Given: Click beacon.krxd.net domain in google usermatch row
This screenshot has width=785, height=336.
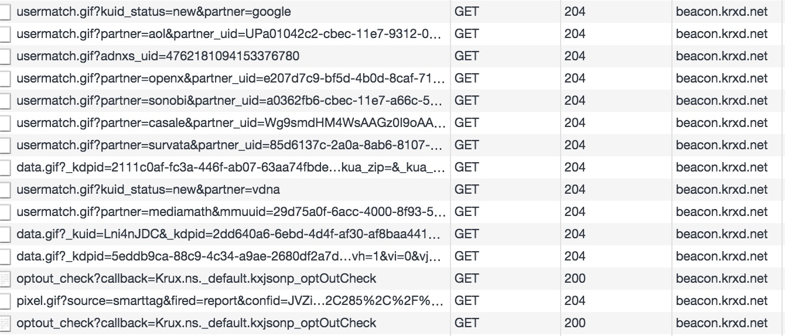Looking at the screenshot, I should click(722, 12).
